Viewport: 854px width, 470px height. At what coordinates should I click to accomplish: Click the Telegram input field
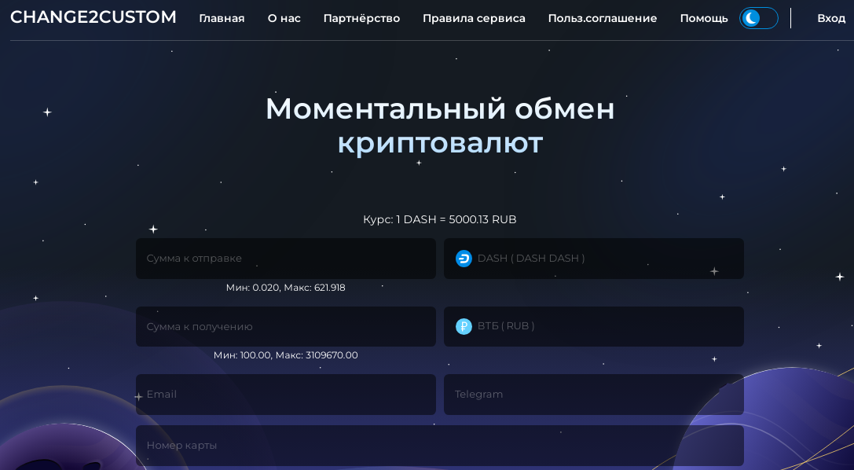coord(594,395)
